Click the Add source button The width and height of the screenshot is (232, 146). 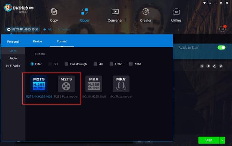click(48, 29)
